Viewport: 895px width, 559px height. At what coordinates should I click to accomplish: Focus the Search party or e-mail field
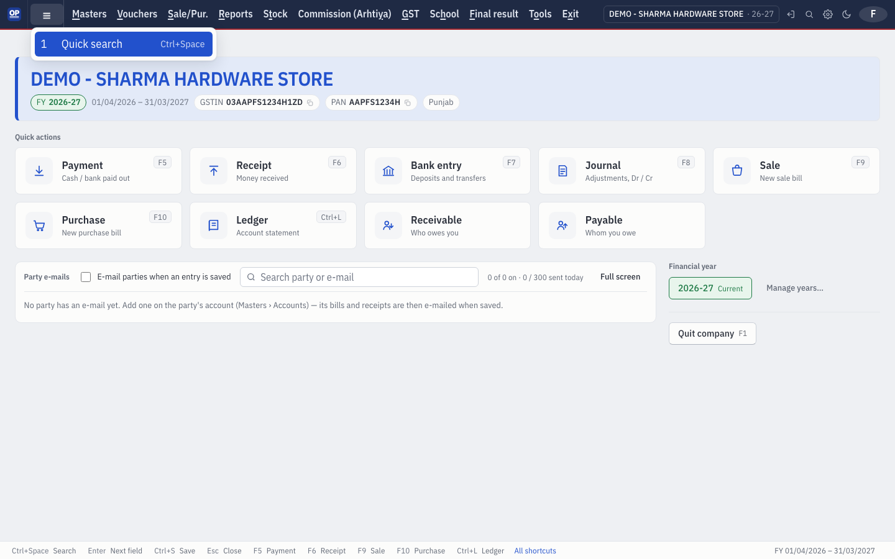coord(359,277)
